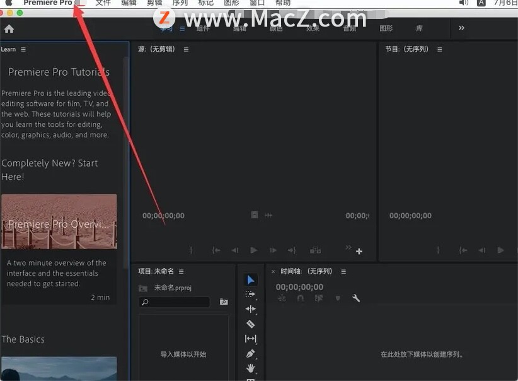Click Insert overwrite icon in Source monitor
This screenshot has height=381, width=518.
tap(316, 250)
